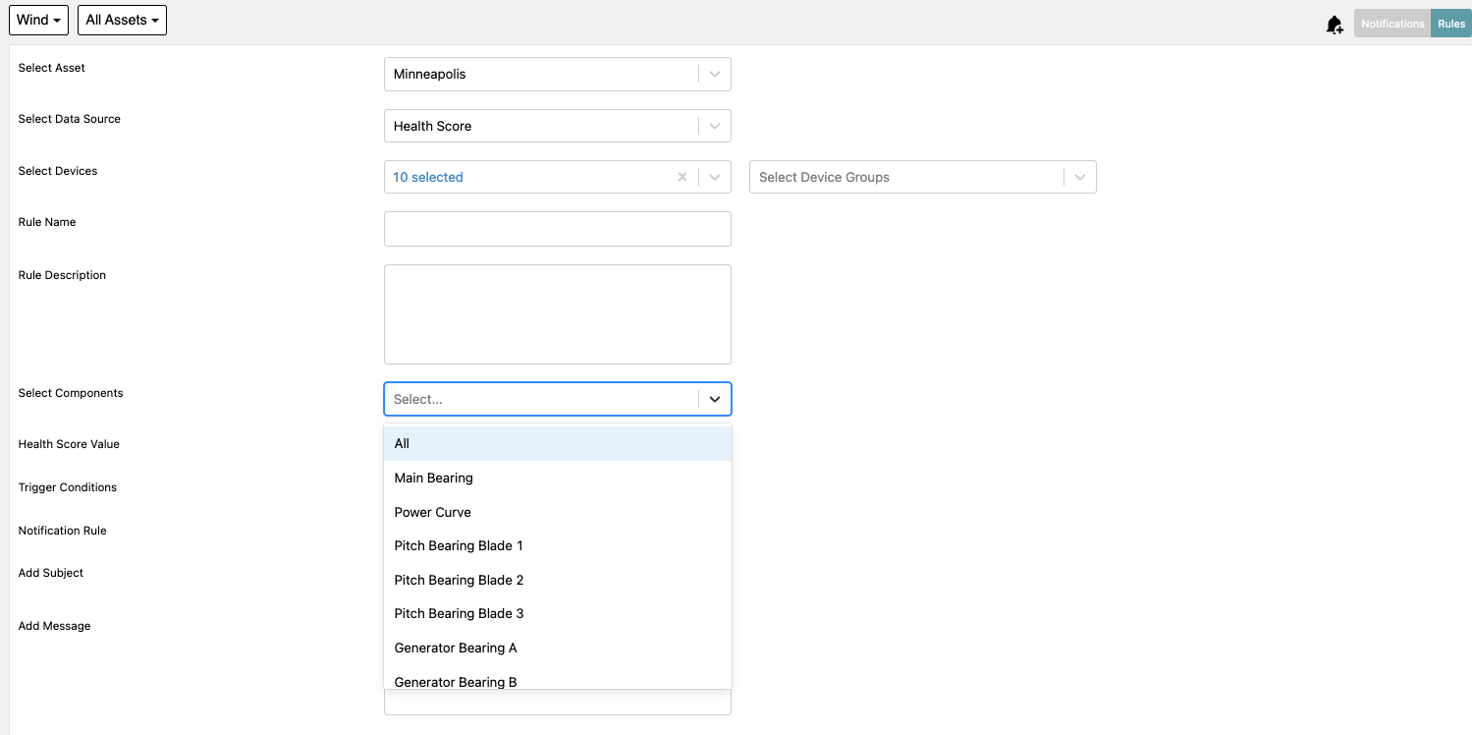The height and width of the screenshot is (735, 1472).
Task: Expand the Select Devices dropdown arrow
Action: click(x=715, y=178)
